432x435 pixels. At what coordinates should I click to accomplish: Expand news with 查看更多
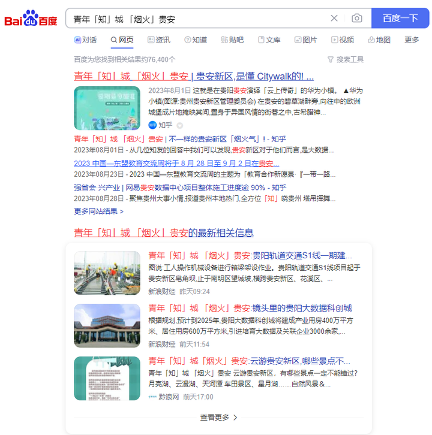pos(218,417)
